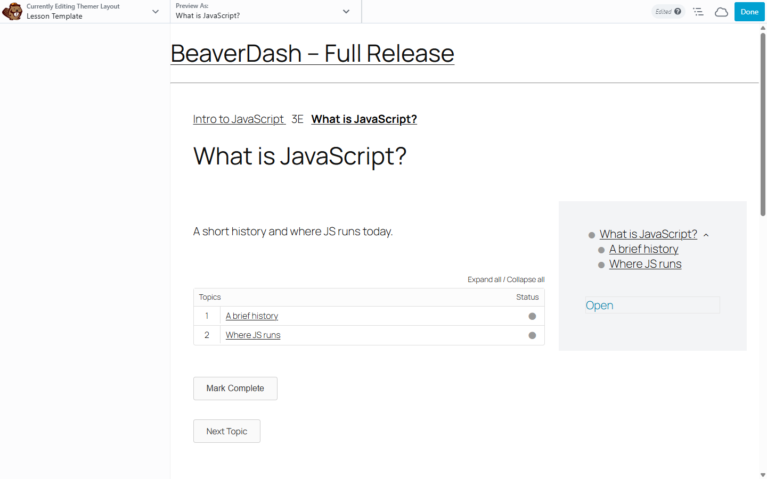Open A brief history in sidebar navigation
767x479 pixels.
[644, 249]
